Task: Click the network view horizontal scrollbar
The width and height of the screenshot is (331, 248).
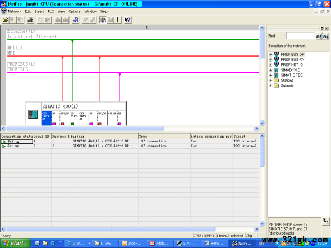Action: pos(130,129)
